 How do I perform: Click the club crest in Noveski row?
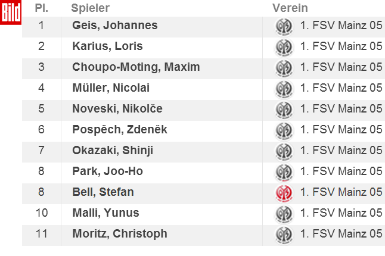coord(284,110)
